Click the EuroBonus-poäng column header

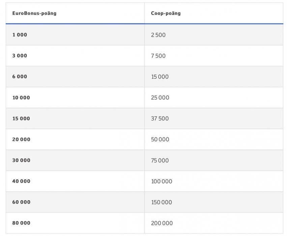pos(34,13)
